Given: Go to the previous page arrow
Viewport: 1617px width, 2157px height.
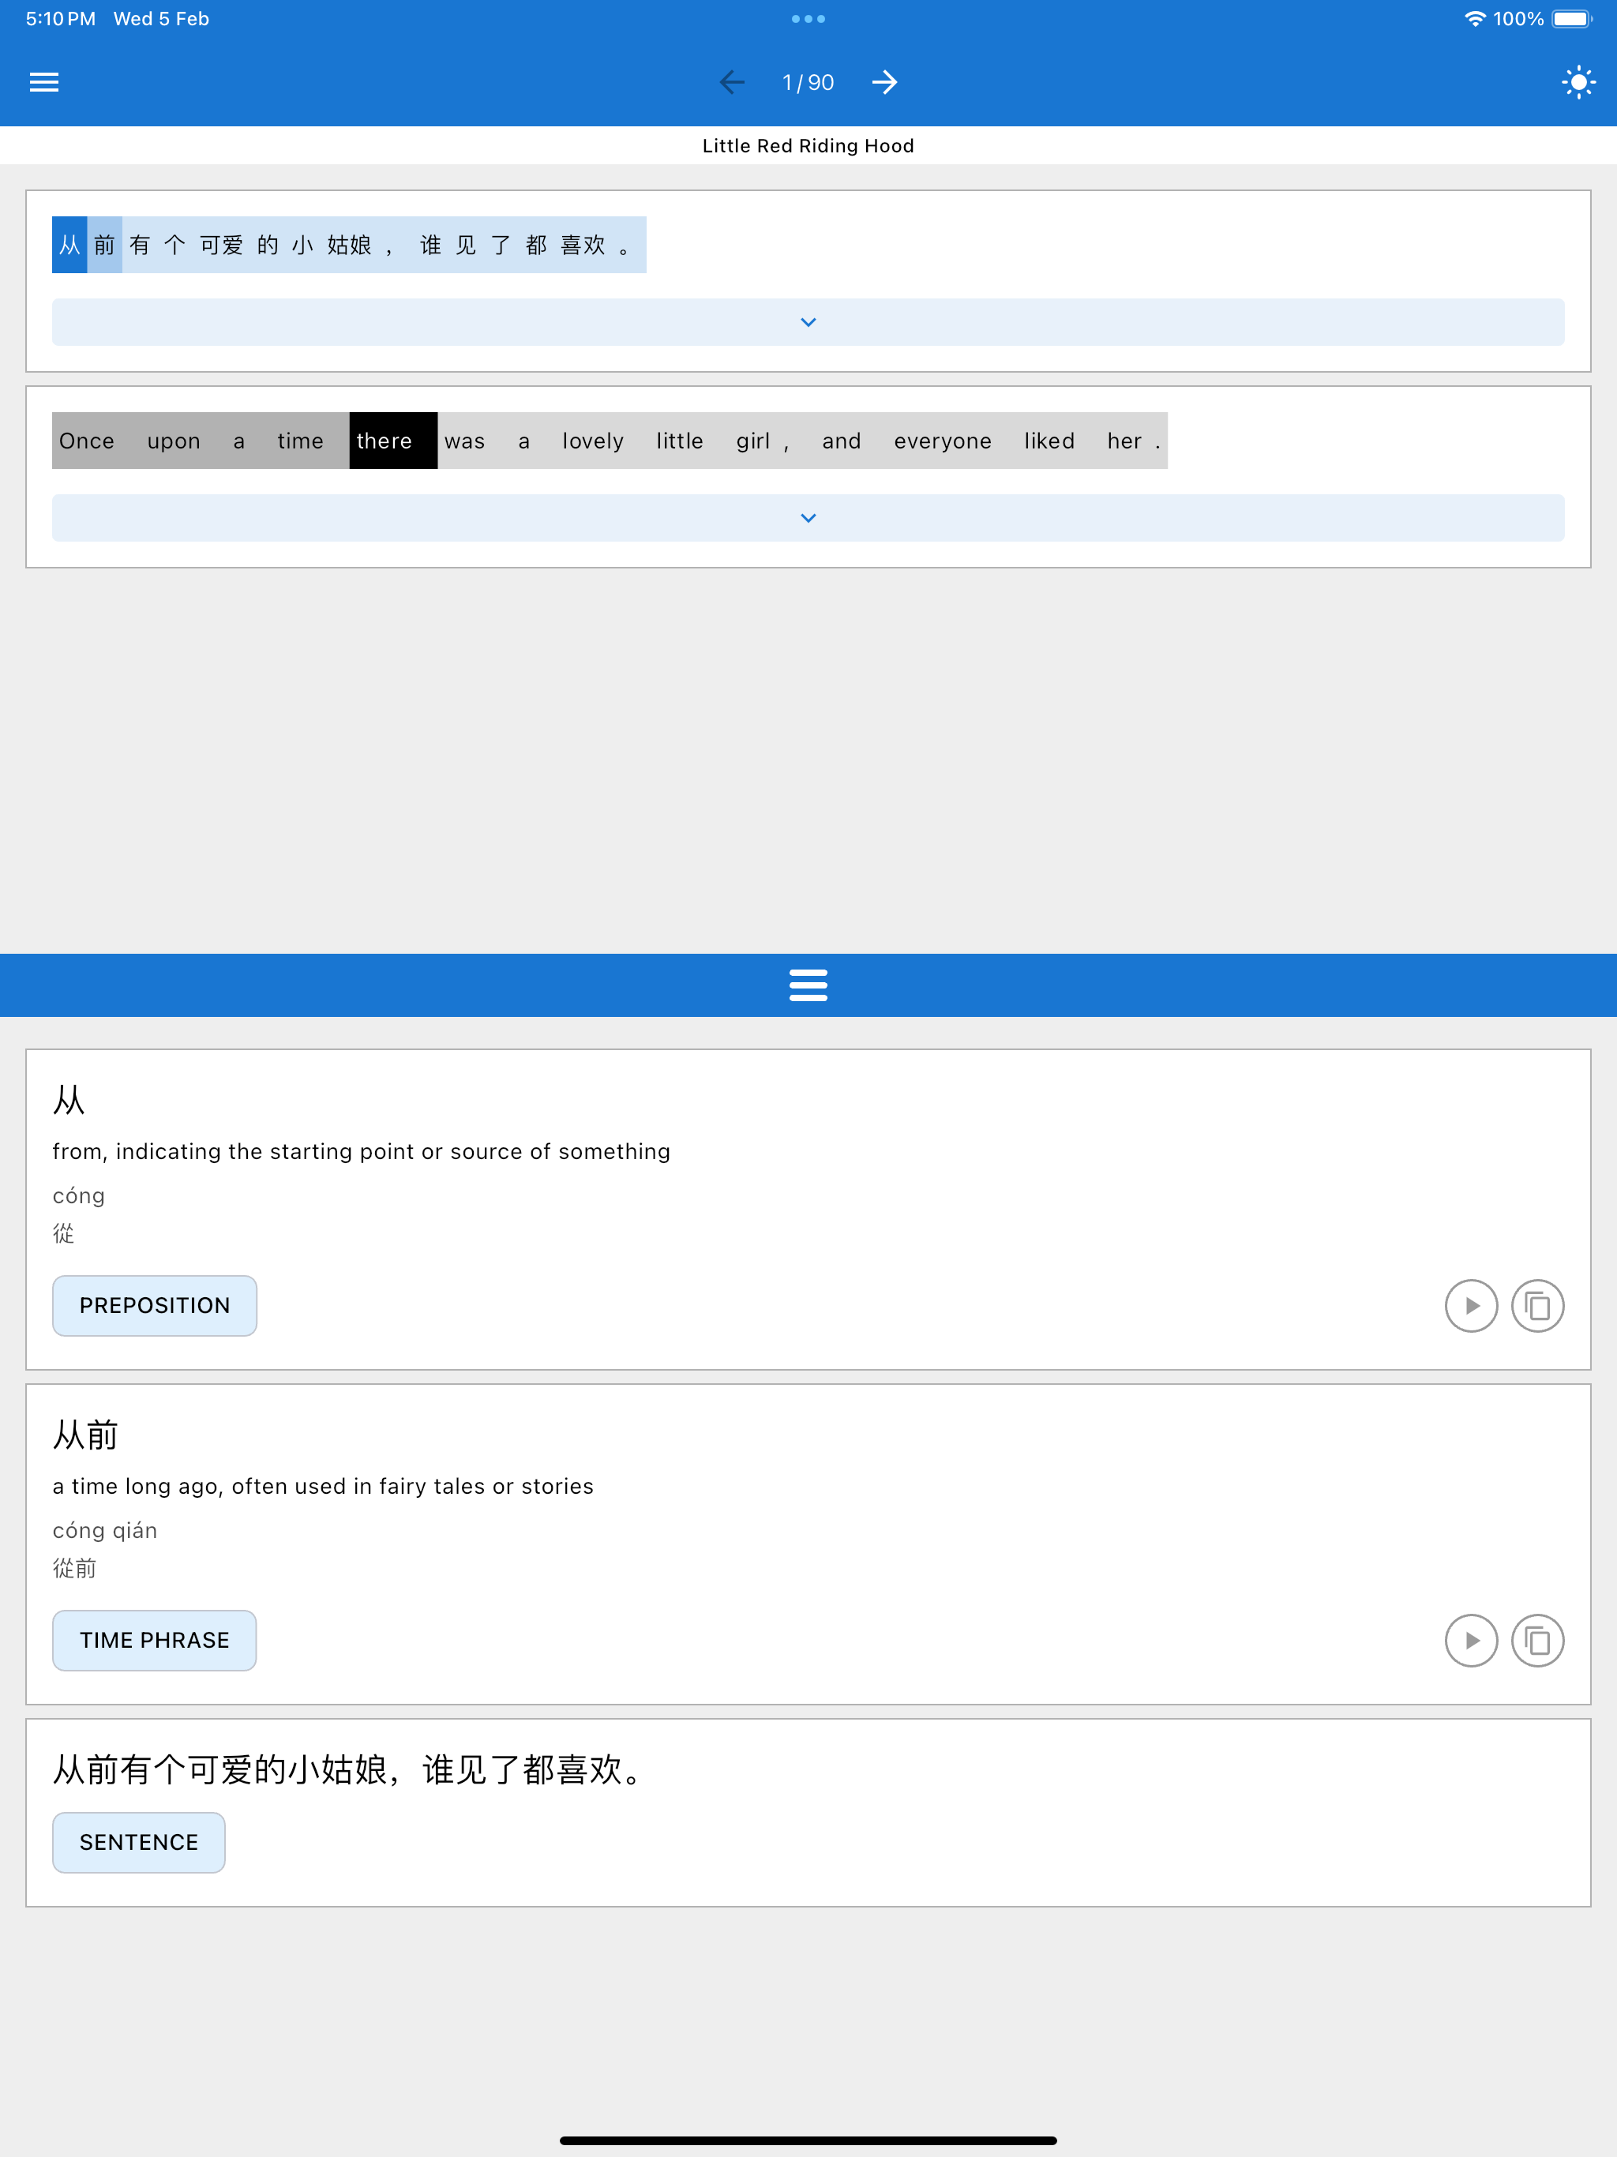Looking at the screenshot, I should coord(733,82).
